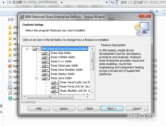Image resolution: width=166 pixels, height=126 pixels.
Task: Select the res folder icon in Explorer
Action: pyautogui.click(x=10, y=44)
